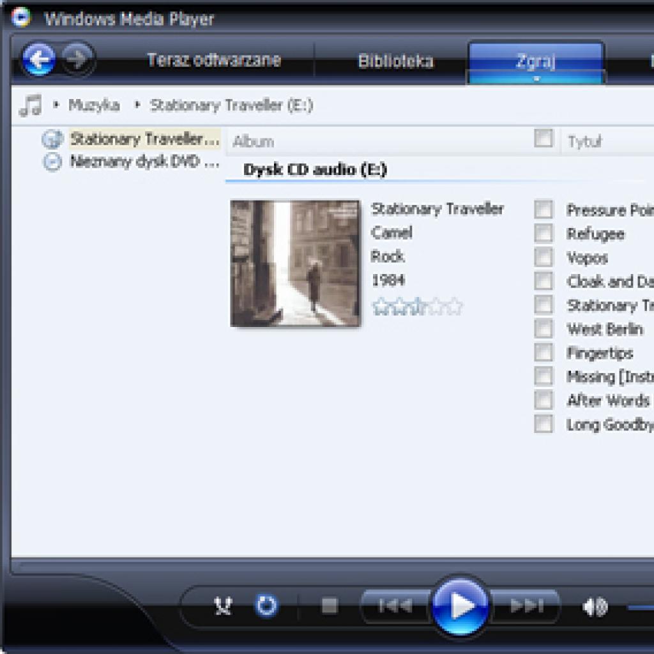Check the Long Goodbyes track checkbox
Screen dimensions: 654x654
coord(544,424)
